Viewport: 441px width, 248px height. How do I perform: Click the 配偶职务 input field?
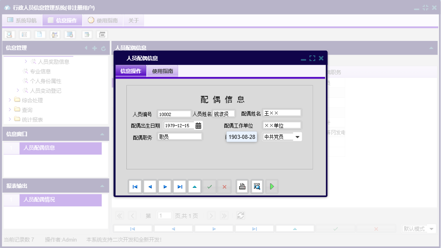(x=179, y=137)
